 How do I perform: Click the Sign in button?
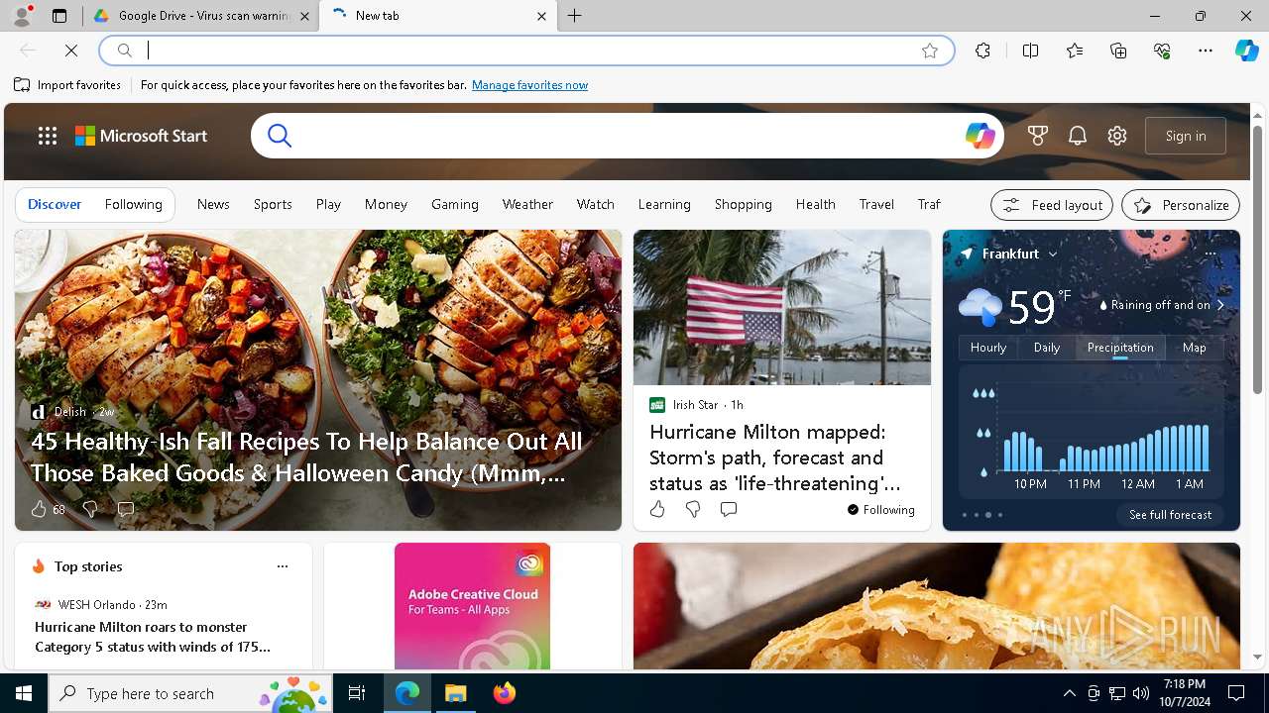tap(1186, 136)
